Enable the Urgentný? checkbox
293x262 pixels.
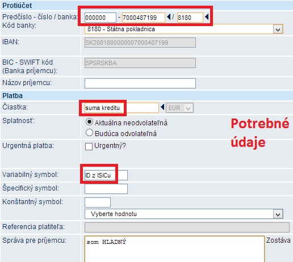pos(89,146)
